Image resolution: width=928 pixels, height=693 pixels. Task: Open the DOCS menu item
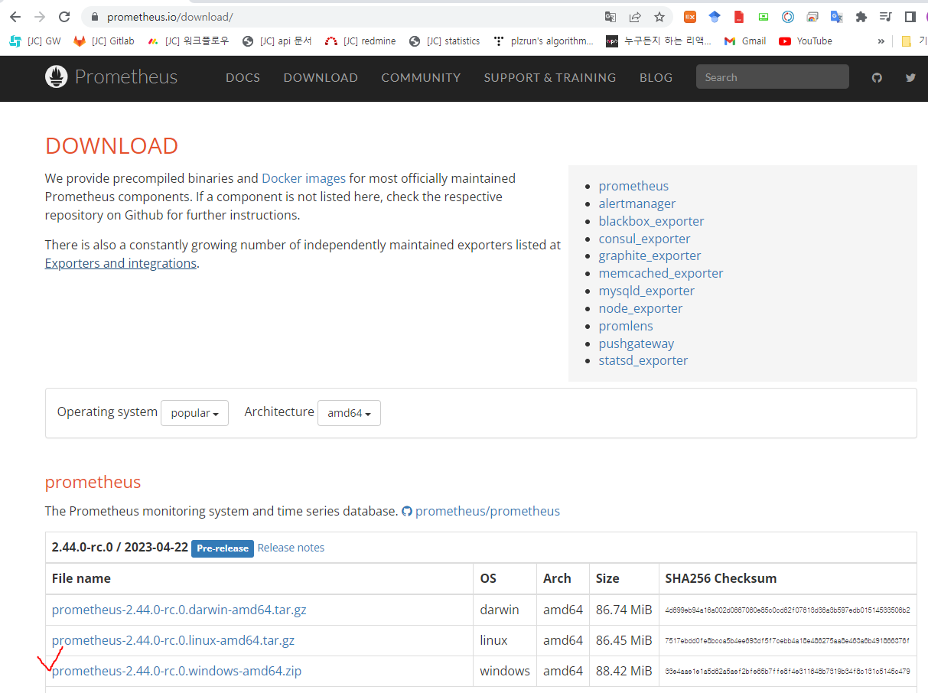[x=243, y=77]
